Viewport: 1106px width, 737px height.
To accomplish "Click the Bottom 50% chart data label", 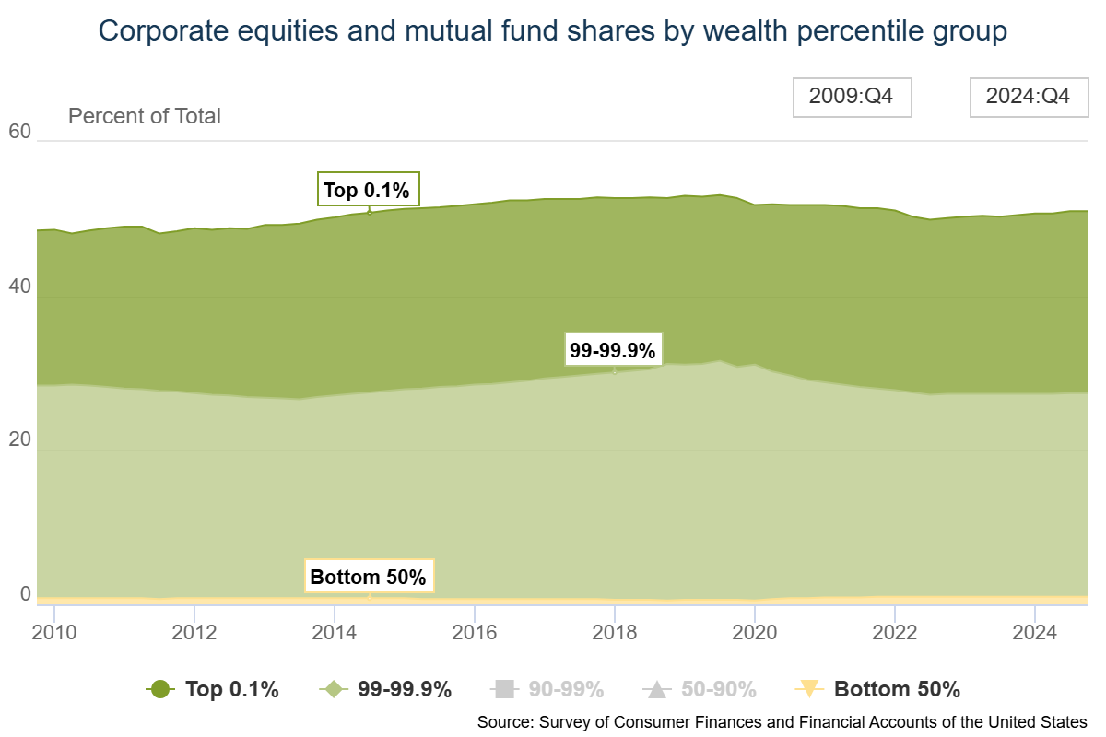I will tap(369, 577).
